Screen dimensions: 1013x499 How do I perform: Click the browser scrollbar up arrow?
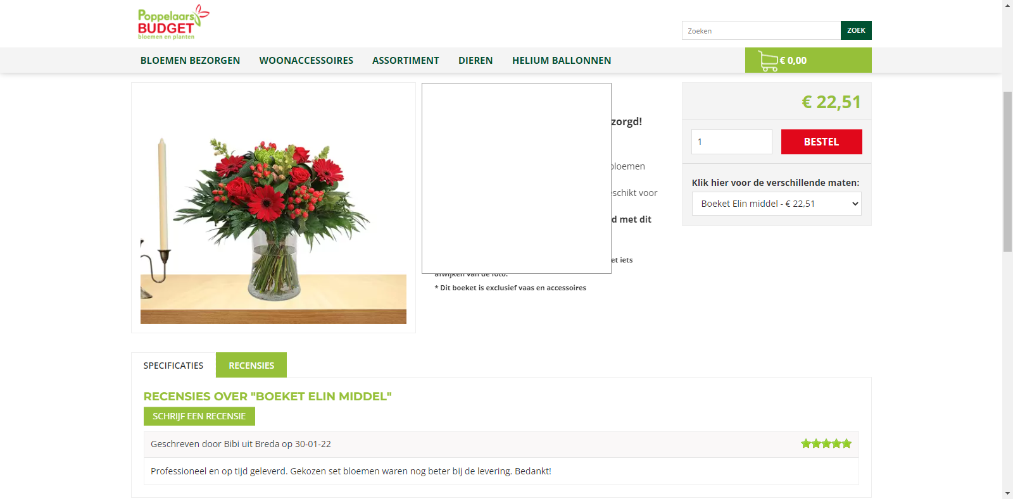pyautogui.click(x=1007, y=5)
